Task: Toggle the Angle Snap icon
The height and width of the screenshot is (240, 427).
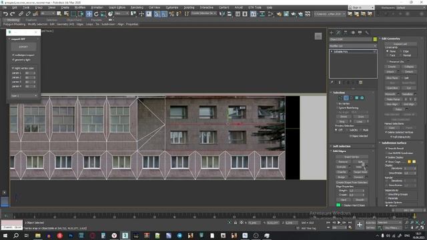Action: [x=164, y=13]
